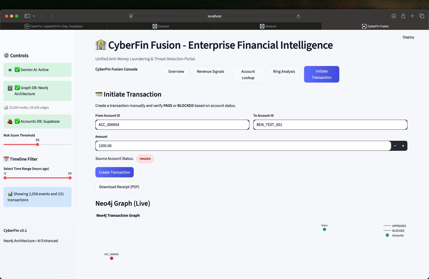Viewport: 429px width, 279px height.
Task: Click the time range slider end handle at 24
Action: click(70, 178)
